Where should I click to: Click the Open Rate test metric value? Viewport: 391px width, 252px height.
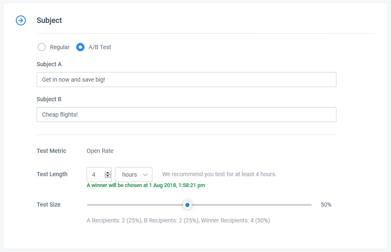100,151
